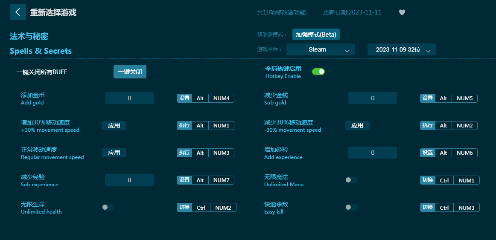496x240 pixels.
Task: Click the Add gold value field
Action: (129, 98)
